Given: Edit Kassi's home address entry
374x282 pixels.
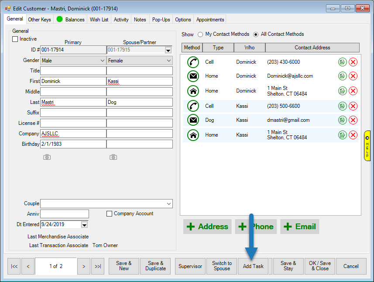Looking at the screenshot, I should [x=343, y=135].
